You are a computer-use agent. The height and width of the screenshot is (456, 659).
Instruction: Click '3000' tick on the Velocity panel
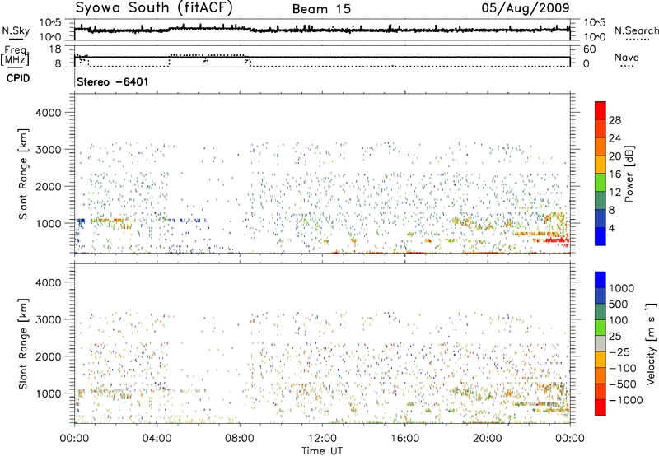tap(49, 319)
